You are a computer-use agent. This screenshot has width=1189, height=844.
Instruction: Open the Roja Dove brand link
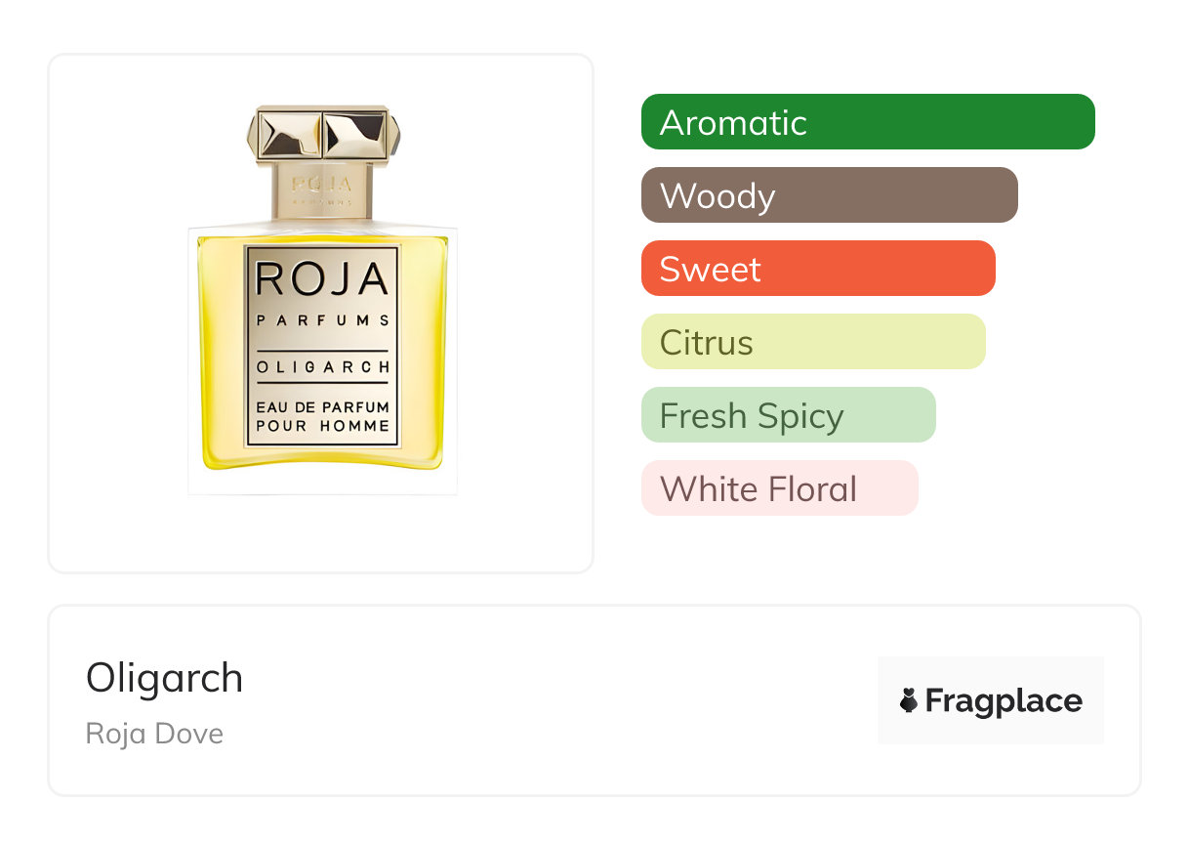154,734
